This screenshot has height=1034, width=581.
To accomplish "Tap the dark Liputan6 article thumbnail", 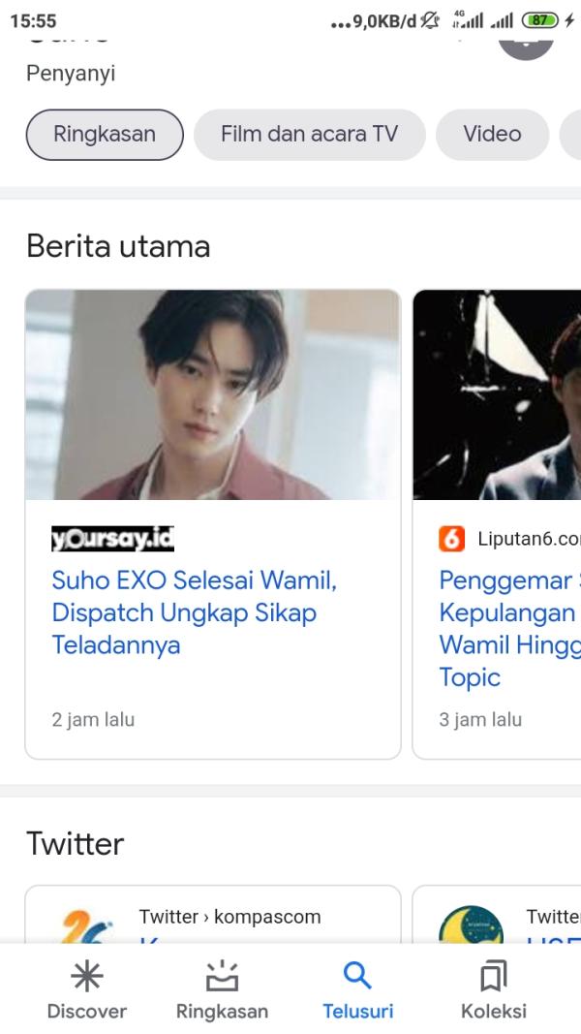I will click(497, 394).
